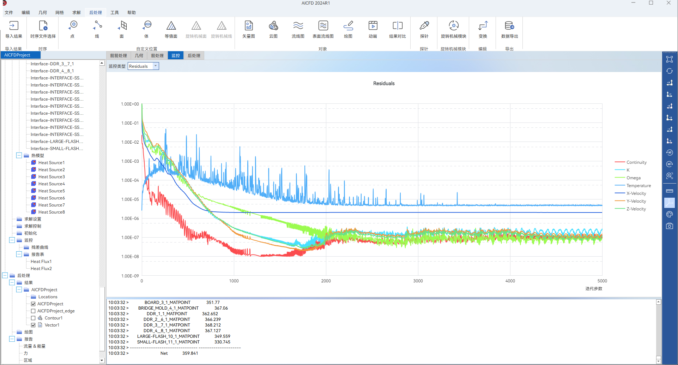This screenshot has height=365, width=678.
Task: Check the Contour1 checkbox
Action: pyautogui.click(x=33, y=318)
